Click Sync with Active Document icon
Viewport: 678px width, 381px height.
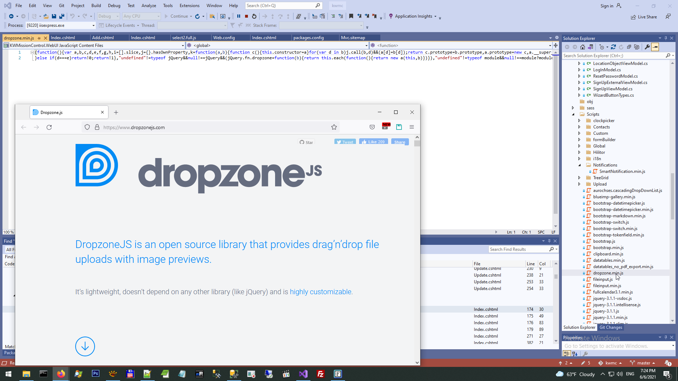point(613,47)
